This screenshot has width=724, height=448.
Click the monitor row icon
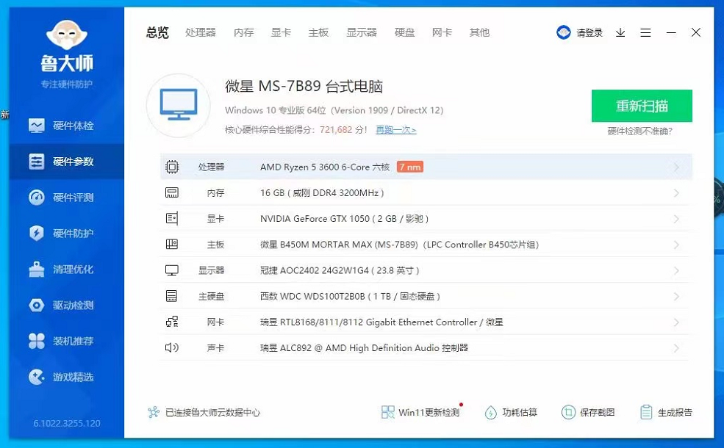pyautogui.click(x=172, y=270)
